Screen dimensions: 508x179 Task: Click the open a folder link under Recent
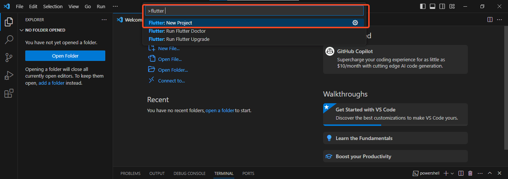pos(220,110)
